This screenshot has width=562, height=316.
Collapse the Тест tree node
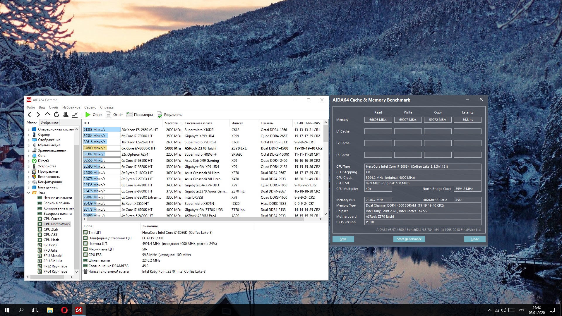(29, 193)
